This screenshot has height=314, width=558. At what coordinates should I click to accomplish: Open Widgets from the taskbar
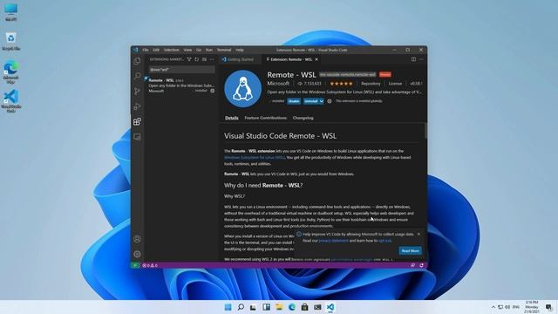[x=266, y=307]
